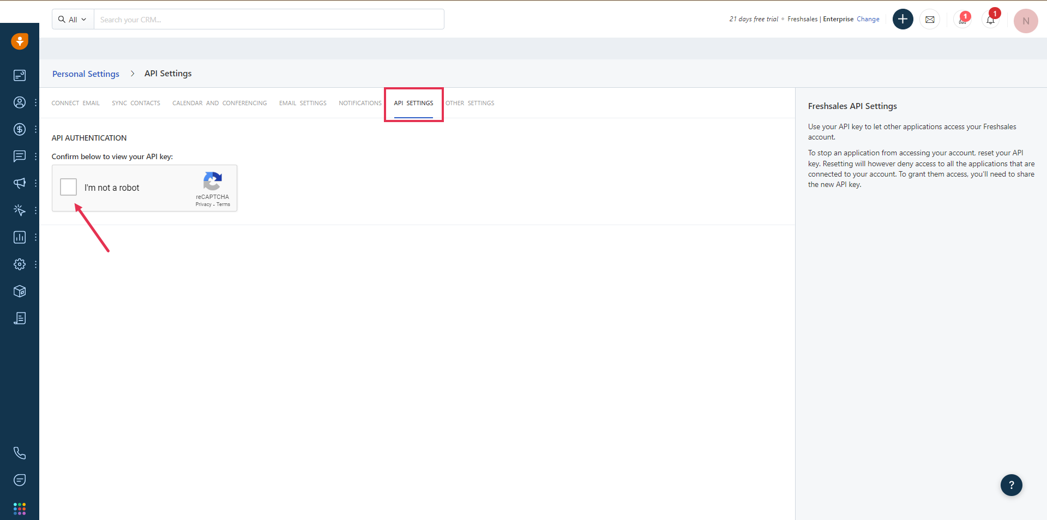The image size is (1047, 520).
Task: Open the Documents page icon
Action: point(20,318)
